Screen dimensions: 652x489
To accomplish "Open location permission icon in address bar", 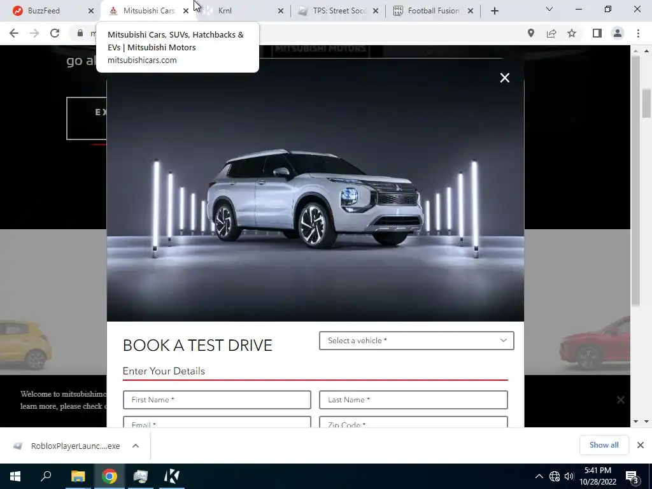I will pyautogui.click(x=531, y=33).
